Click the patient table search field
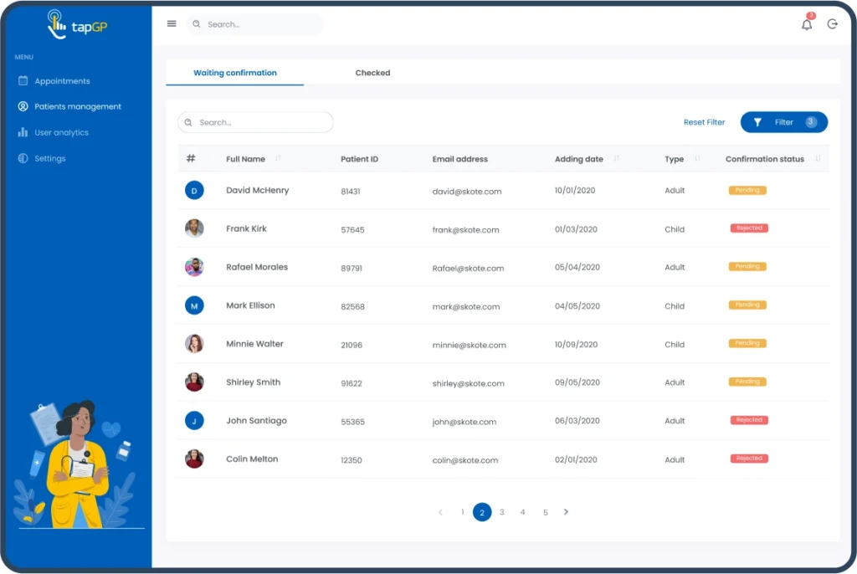The image size is (857, 574). click(x=255, y=122)
